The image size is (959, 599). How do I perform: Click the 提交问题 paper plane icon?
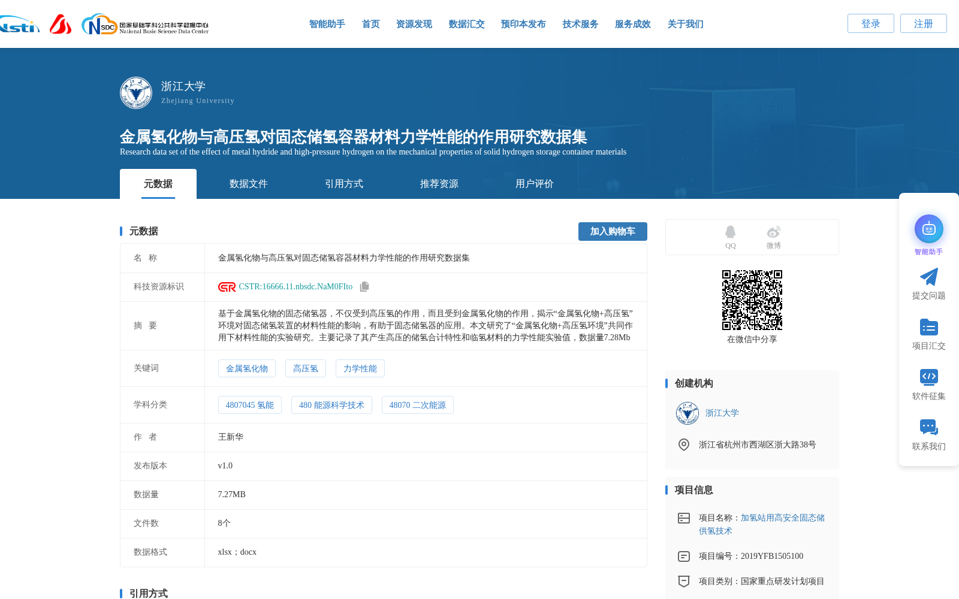point(929,277)
